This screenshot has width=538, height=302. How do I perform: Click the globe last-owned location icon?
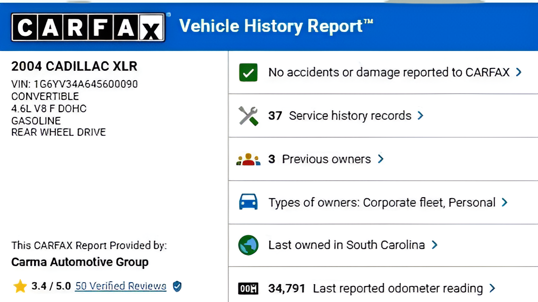tap(248, 245)
